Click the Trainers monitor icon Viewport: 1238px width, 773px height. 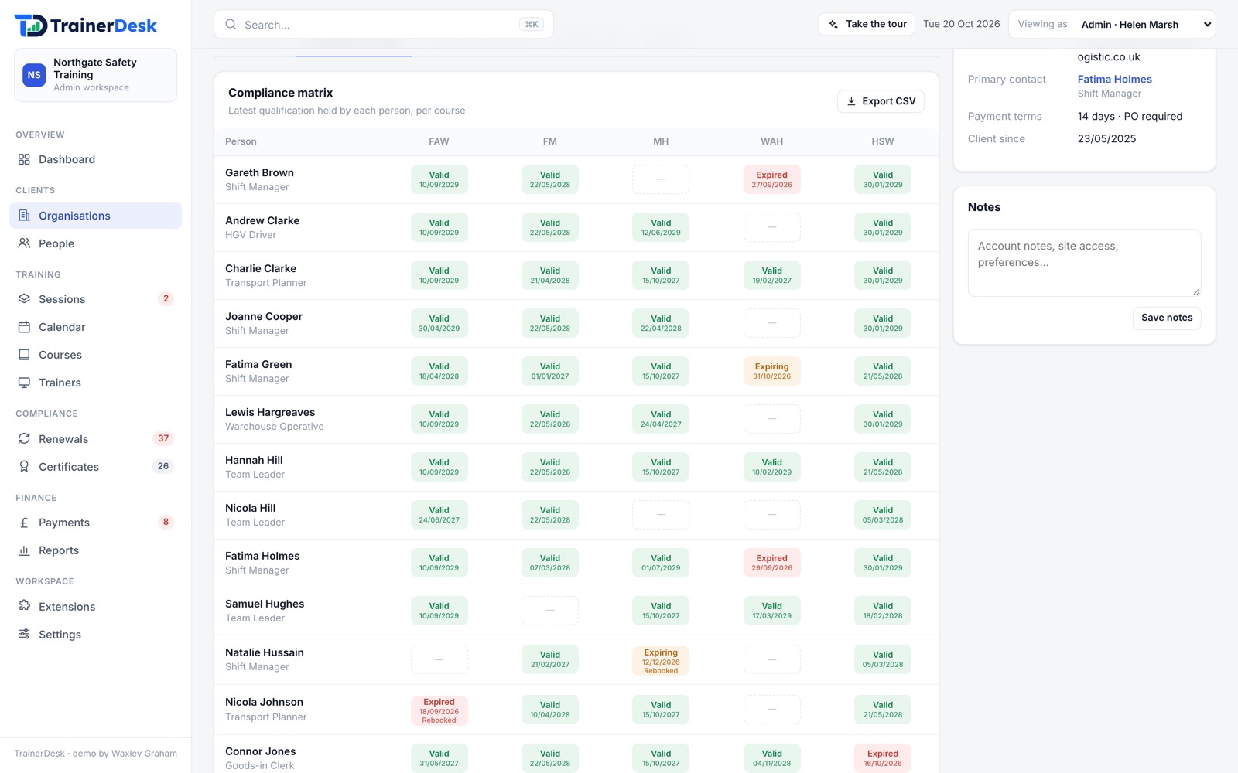coord(24,383)
